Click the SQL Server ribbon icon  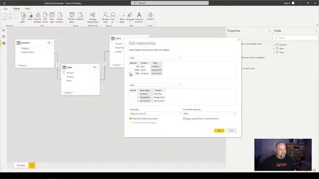[45, 17]
